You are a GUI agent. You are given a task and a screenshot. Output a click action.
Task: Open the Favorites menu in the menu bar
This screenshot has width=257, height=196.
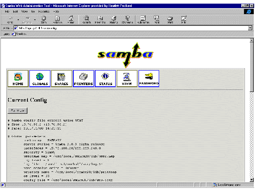[44, 11]
